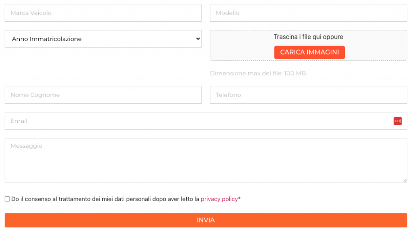This screenshot has height=231, width=412.
Task: Tick the personal data consent checkbox
Action: pos(7,199)
